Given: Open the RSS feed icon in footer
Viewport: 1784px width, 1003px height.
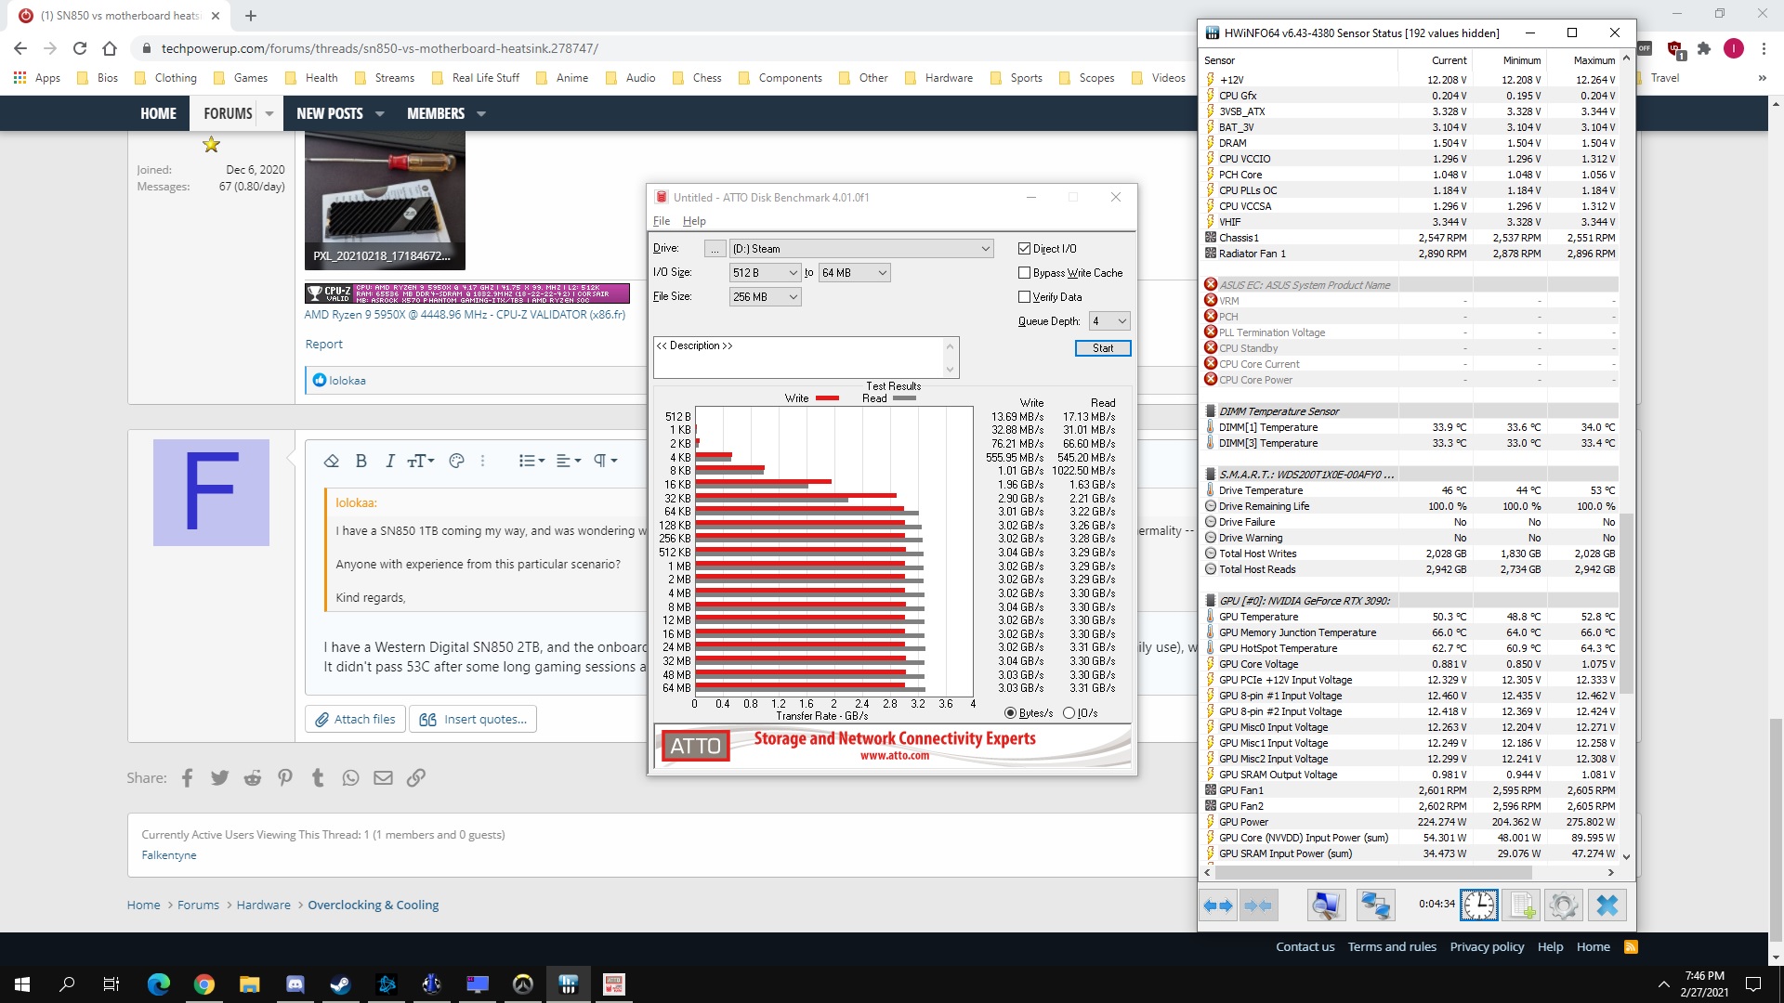Looking at the screenshot, I should pos(1631,947).
